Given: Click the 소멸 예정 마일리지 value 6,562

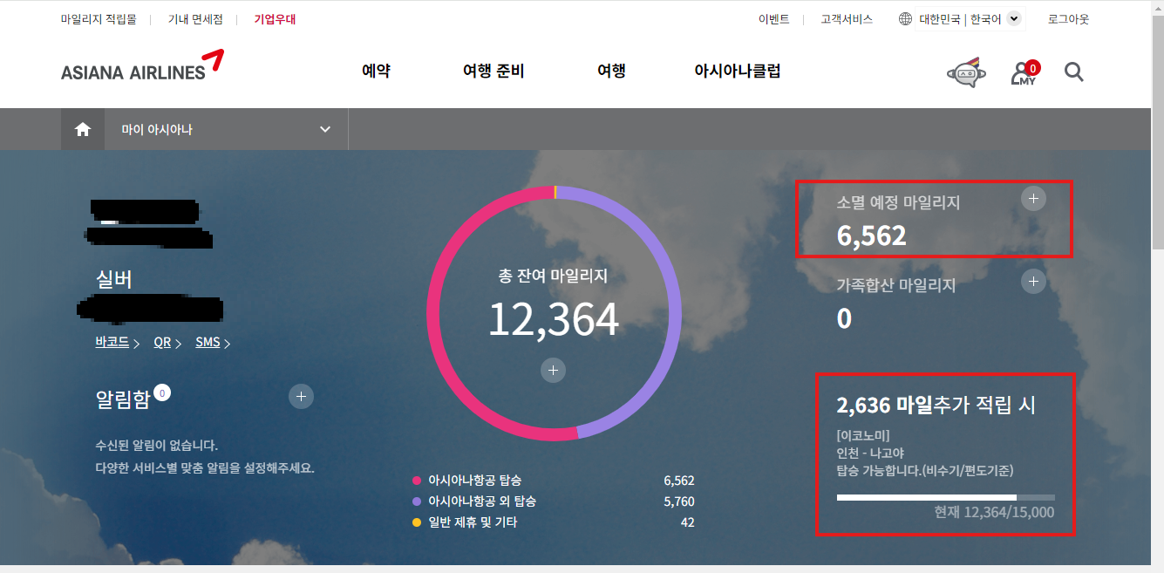Looking at the screenshot, I should [872, 235].
